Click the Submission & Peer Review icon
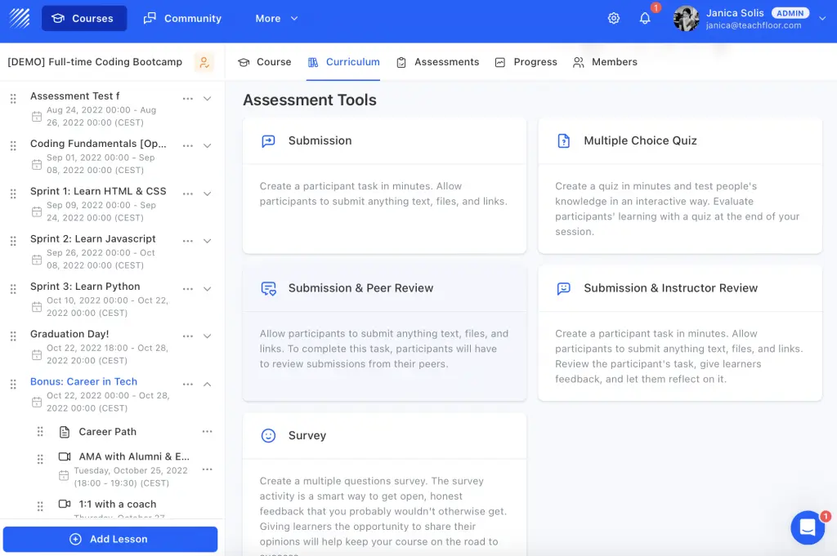Viewport: 837px width, 556px height. point(268,288)
